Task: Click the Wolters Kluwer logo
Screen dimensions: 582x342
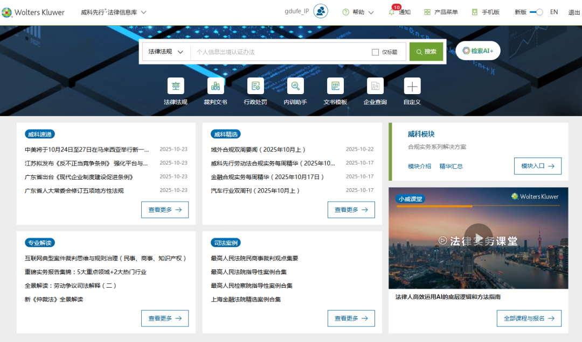Action: (x=33, y=12)
